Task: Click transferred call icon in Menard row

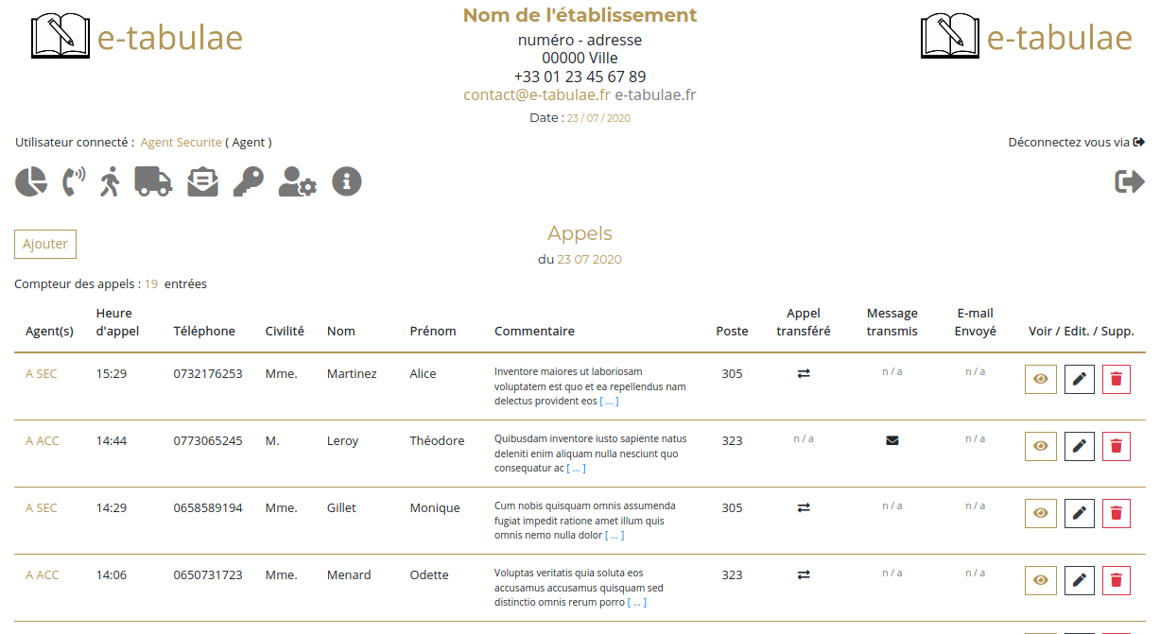Action: coord(804,574)
